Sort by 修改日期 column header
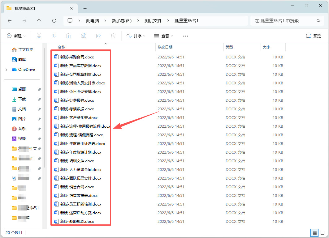Image resolution: width=329 pixels, height=238 pixels. 165,47
